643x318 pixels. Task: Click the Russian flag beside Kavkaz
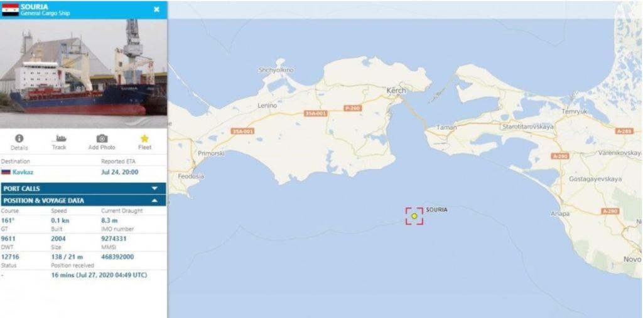pos(6,172)
